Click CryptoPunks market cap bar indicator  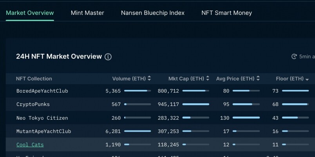pos(196,104)
